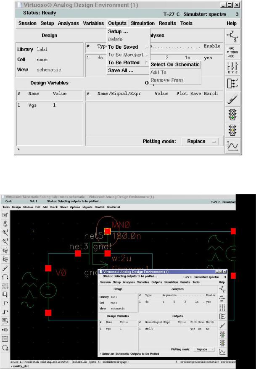
Task: Click Plot Outputs waveform icon in upper ADE window
Action: [x=232, y=145]
